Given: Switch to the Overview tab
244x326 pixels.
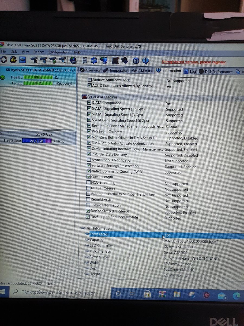Looking at the screenshot, I should click(x=90, y=70).
